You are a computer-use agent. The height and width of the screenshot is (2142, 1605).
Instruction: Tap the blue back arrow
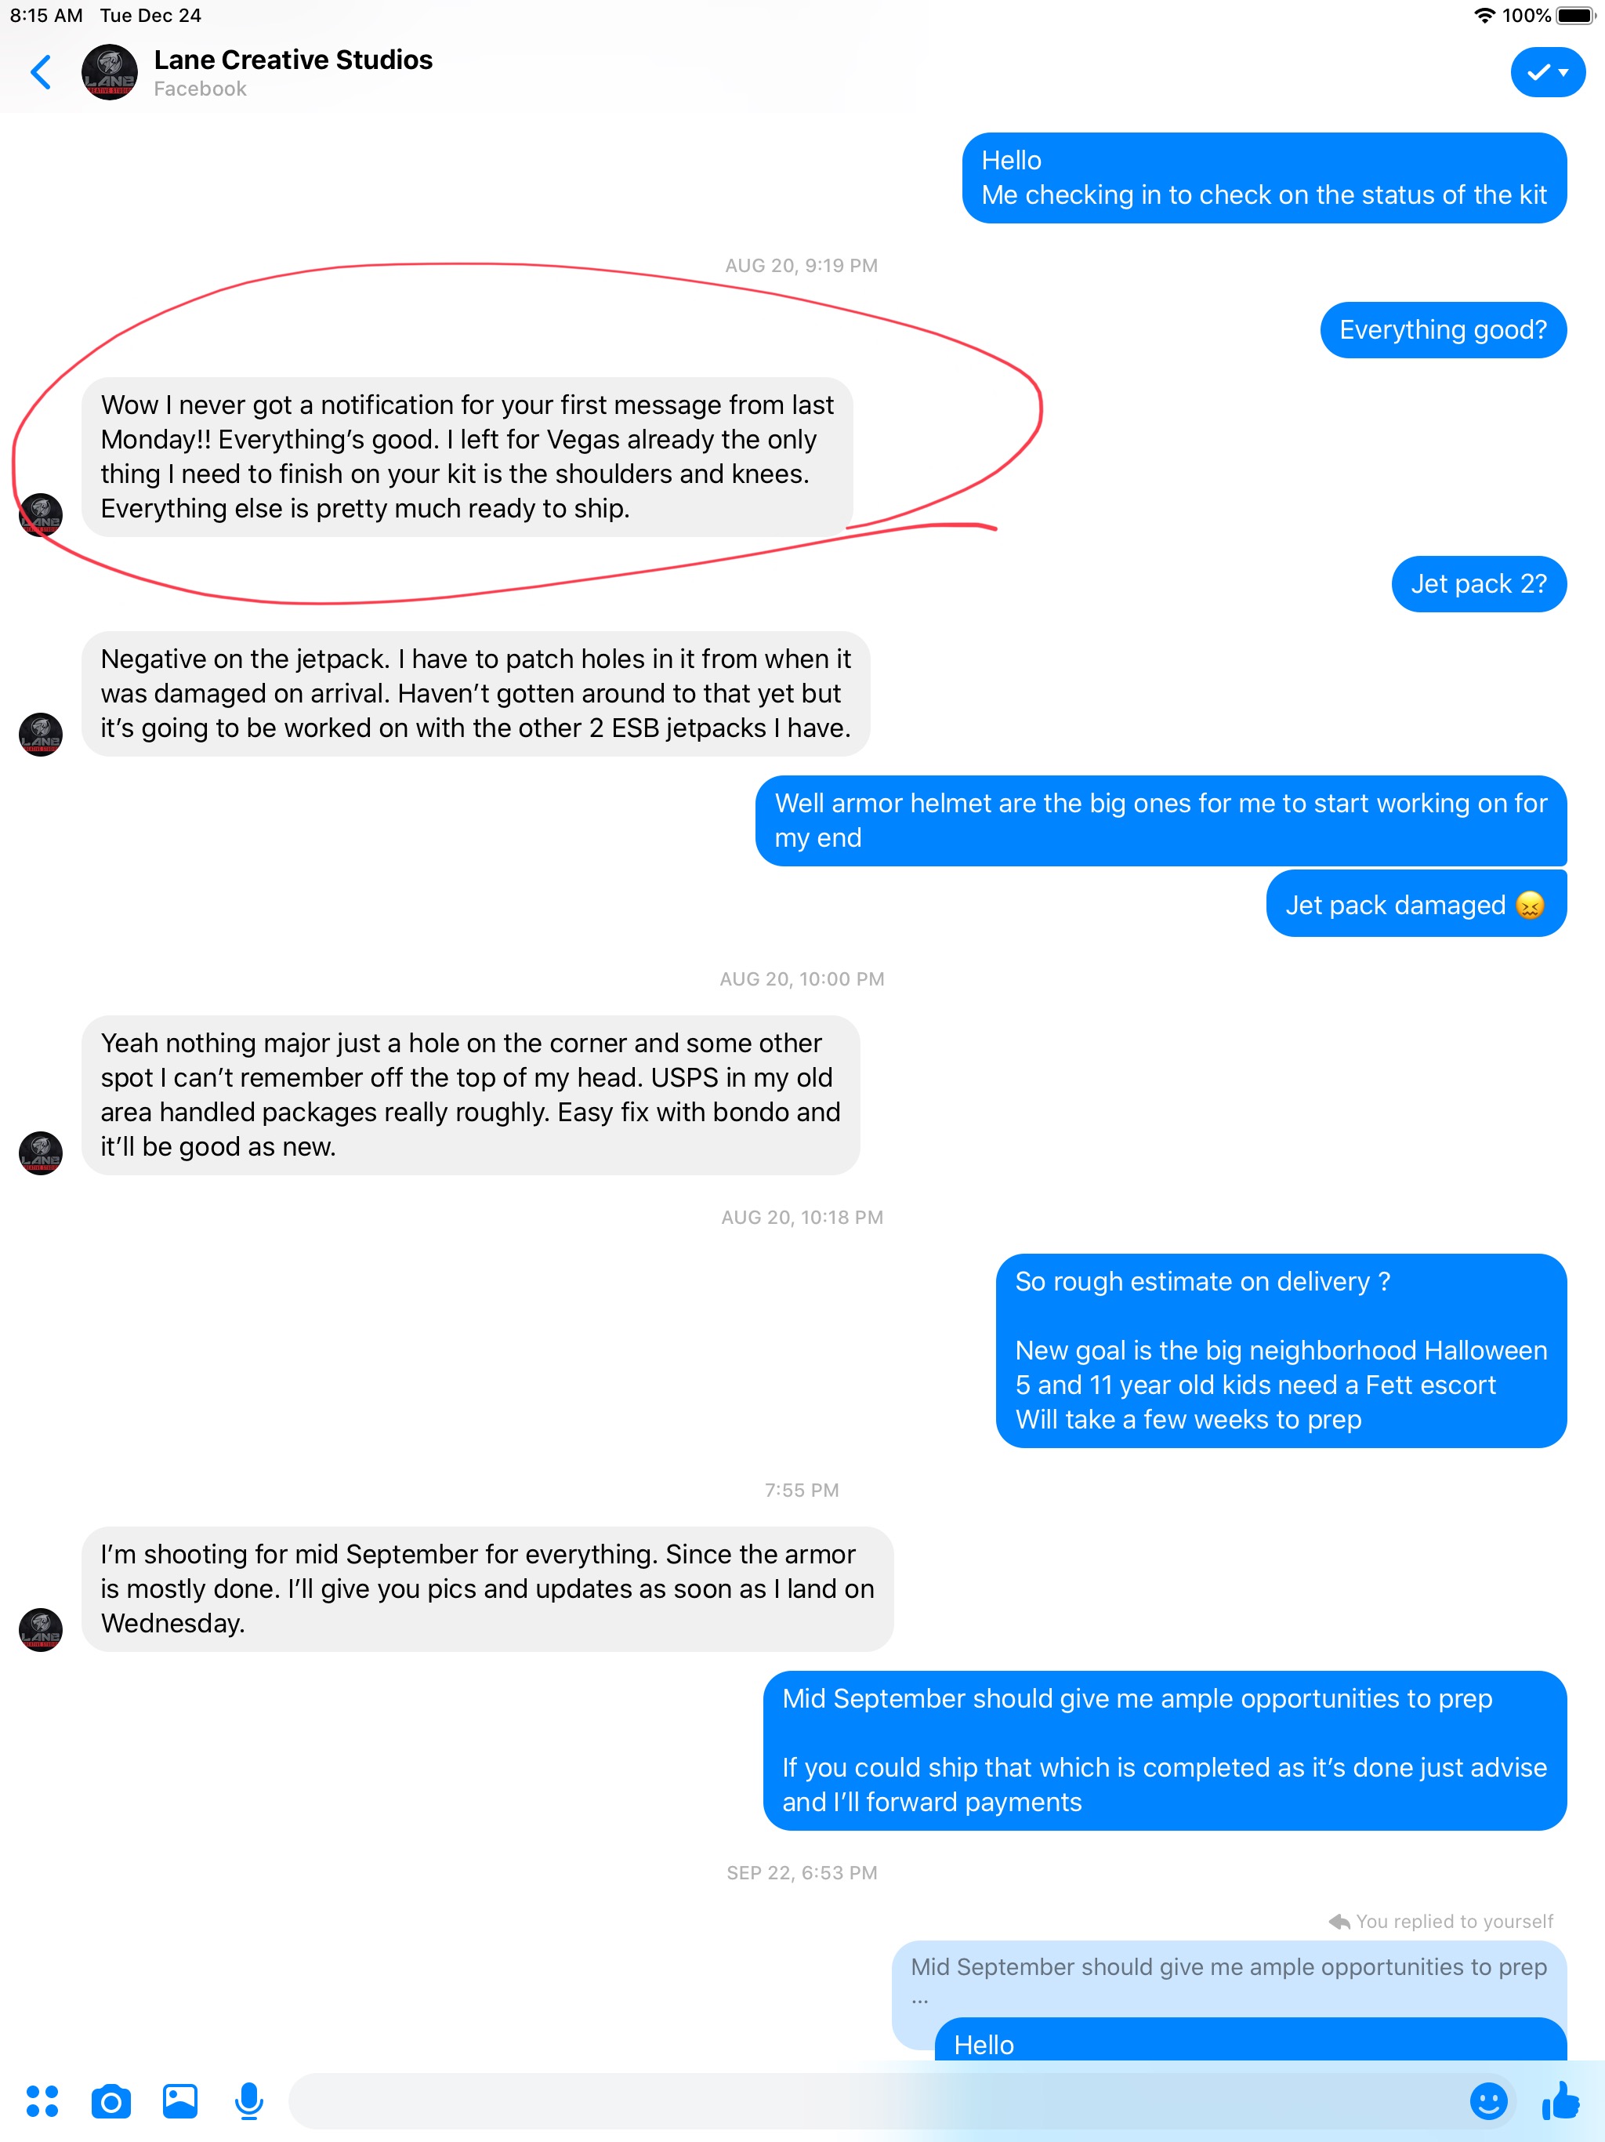[41, 71]
